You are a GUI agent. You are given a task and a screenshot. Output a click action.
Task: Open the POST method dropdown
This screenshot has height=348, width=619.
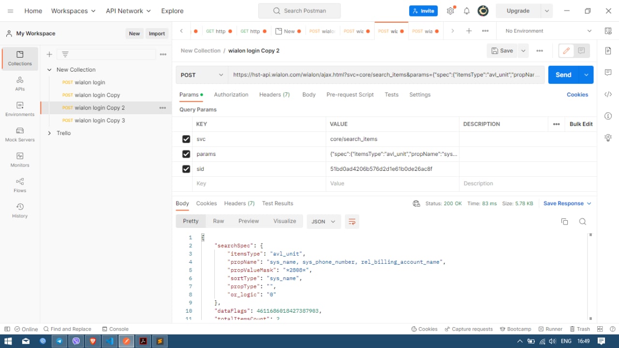tap(202, 75)
